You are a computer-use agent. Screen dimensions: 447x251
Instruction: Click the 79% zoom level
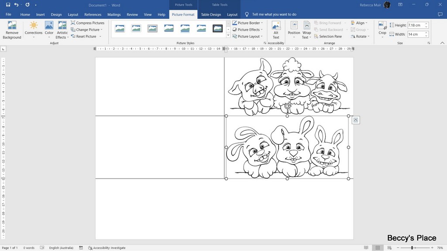[x=440, y=248]
